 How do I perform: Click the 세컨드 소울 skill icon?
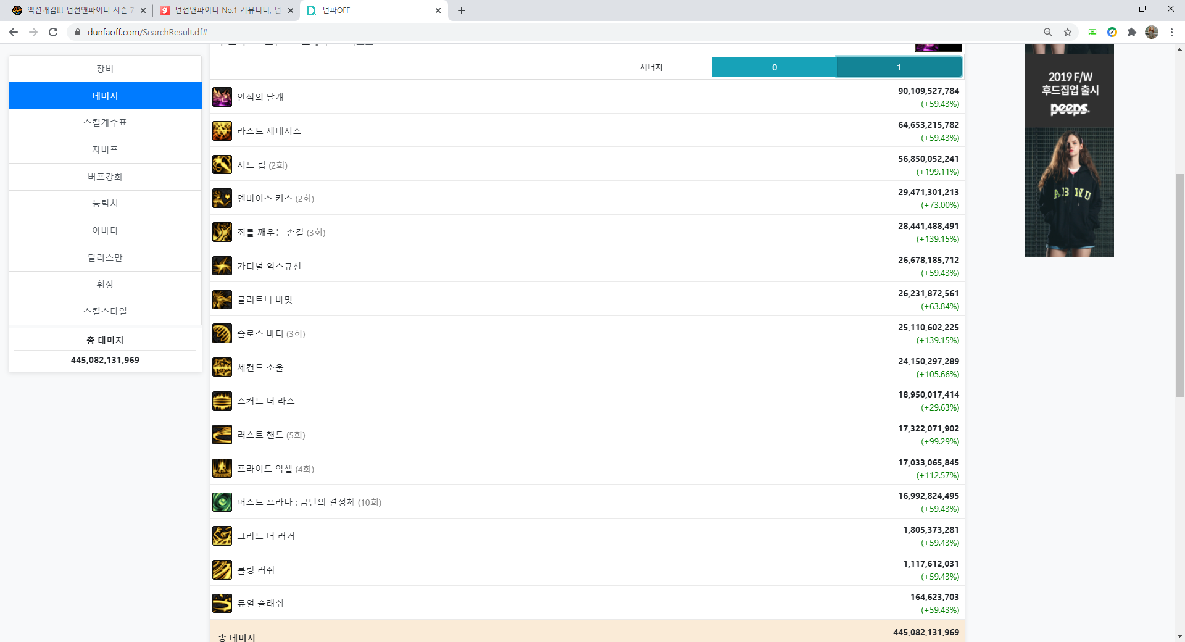[x=222, y=367]
